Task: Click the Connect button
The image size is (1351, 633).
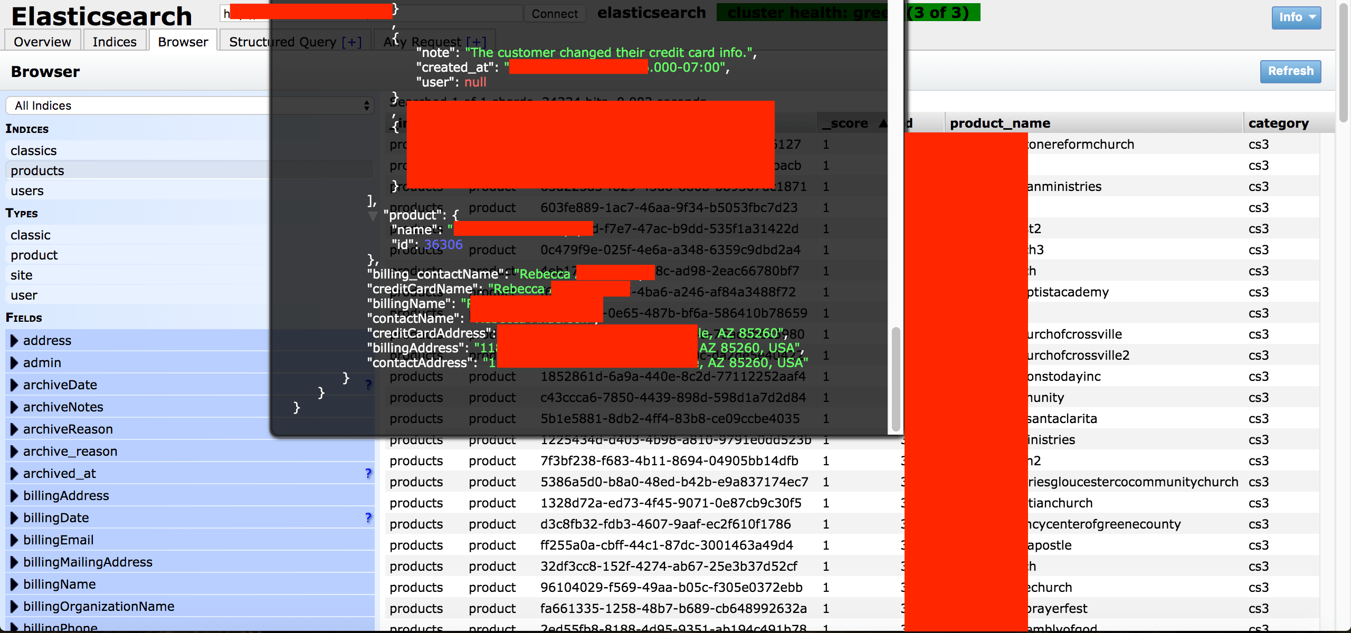Action: [x=554, y=14]
